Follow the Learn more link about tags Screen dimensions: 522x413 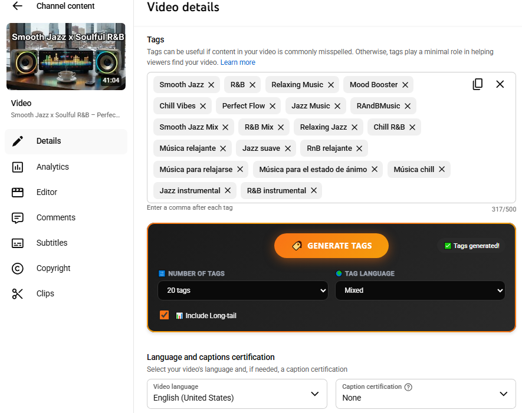[238, 62]
